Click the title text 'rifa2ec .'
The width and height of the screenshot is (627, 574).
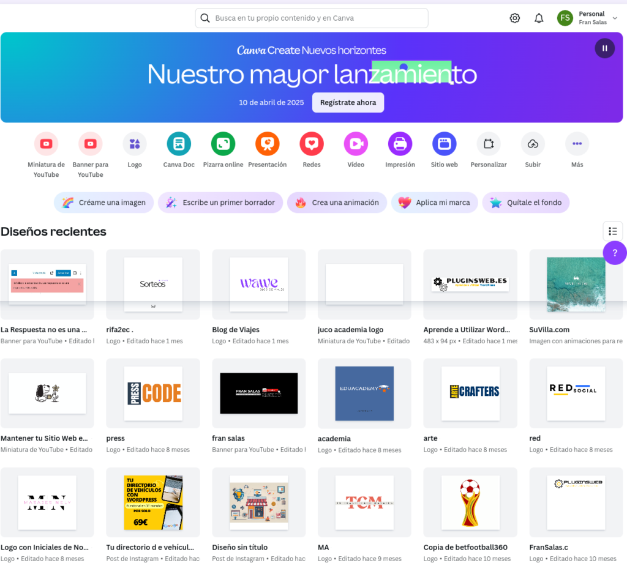(x=119, y=330)
